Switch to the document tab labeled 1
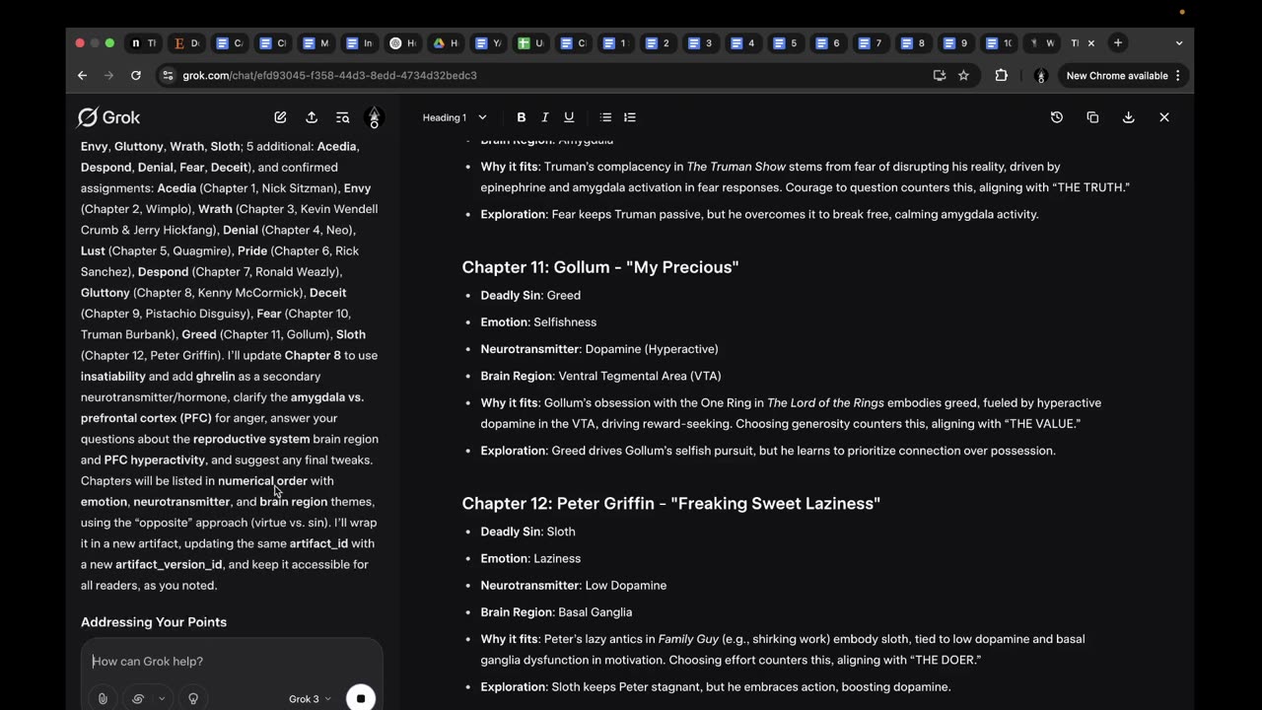1262x710 pixels. [x=615, y=43]
